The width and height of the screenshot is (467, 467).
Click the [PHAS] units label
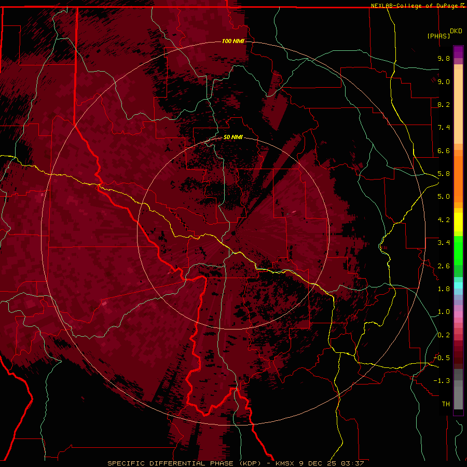point(438,36)
